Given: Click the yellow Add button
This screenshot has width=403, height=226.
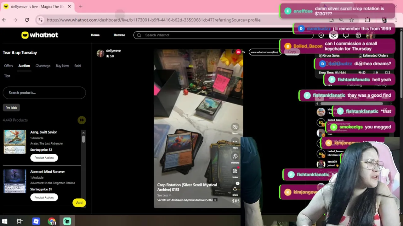Looking at the screenshot, I should 79,203.
